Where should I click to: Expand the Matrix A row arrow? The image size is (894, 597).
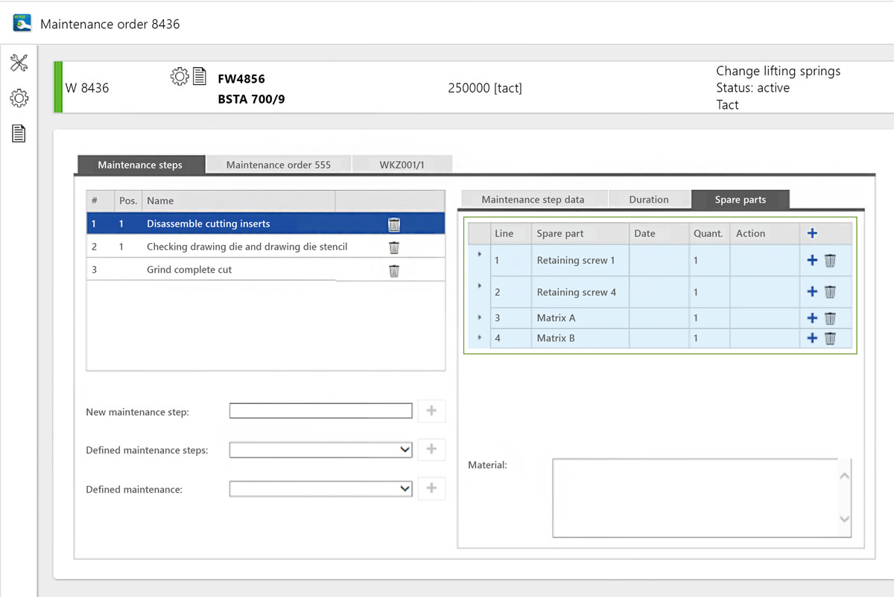[479, 318]
